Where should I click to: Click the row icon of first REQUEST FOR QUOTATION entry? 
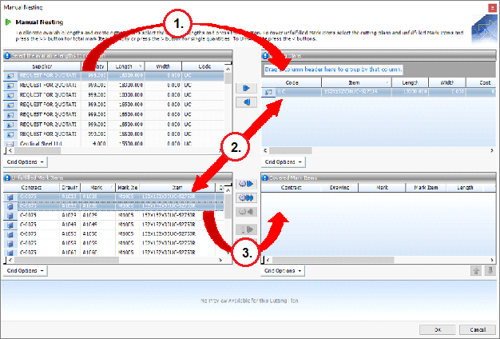coord(12,76)
